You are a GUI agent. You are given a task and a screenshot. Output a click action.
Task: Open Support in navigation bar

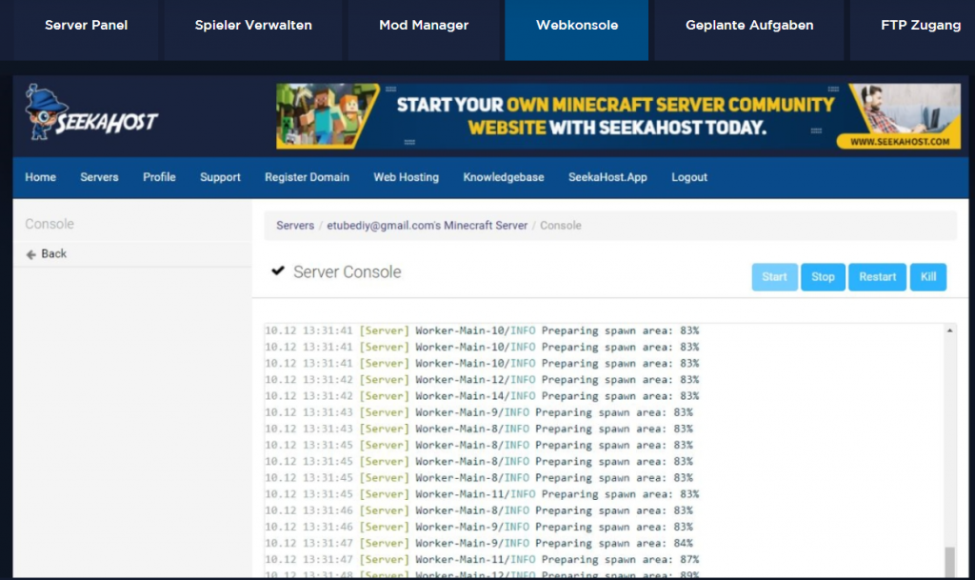coord(220,177)
